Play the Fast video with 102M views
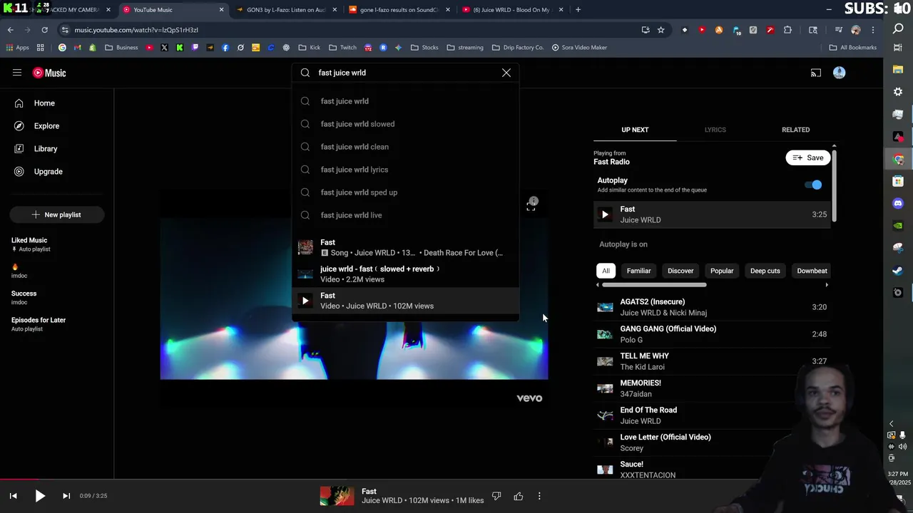The image size is (913, 513). click(405, 301)
